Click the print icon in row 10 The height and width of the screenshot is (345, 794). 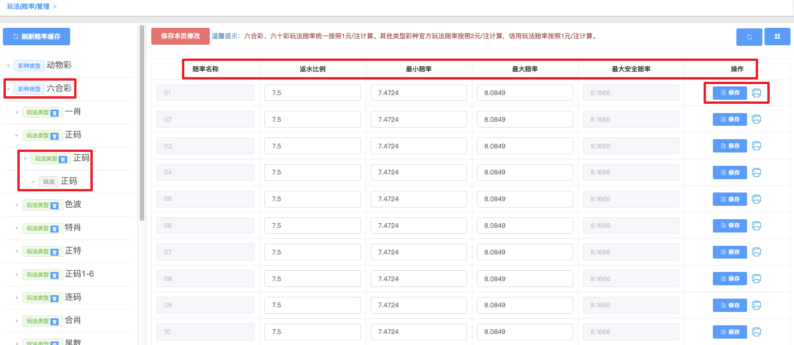coord(756,332)
